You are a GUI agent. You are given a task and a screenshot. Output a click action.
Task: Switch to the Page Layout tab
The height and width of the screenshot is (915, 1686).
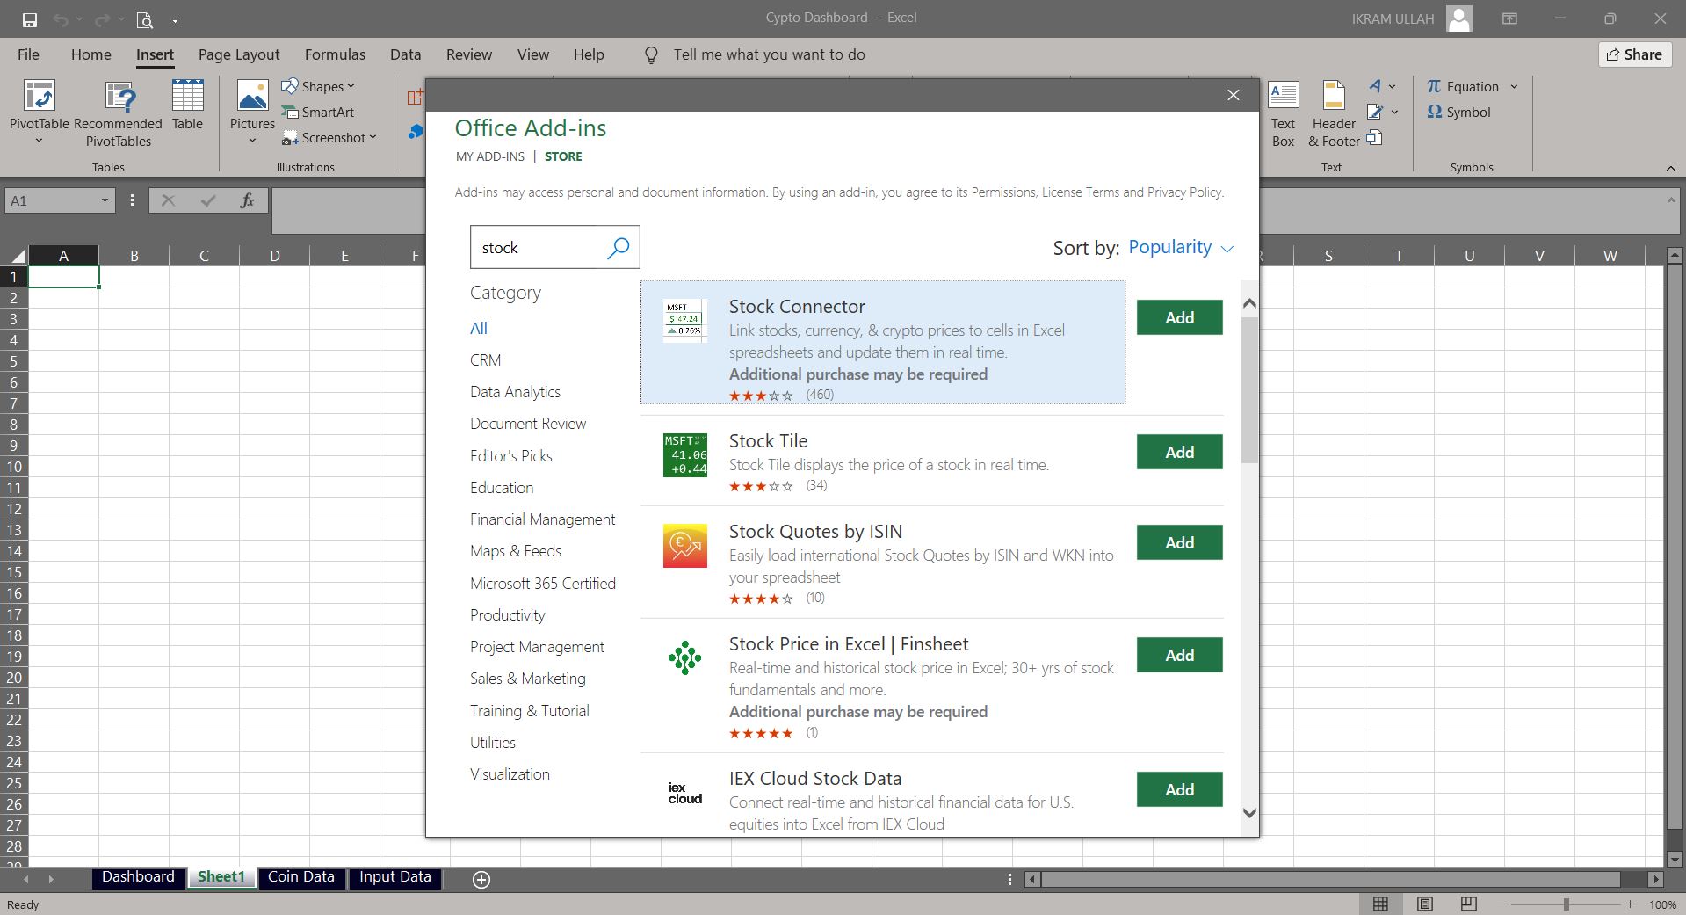coord(239,54)
